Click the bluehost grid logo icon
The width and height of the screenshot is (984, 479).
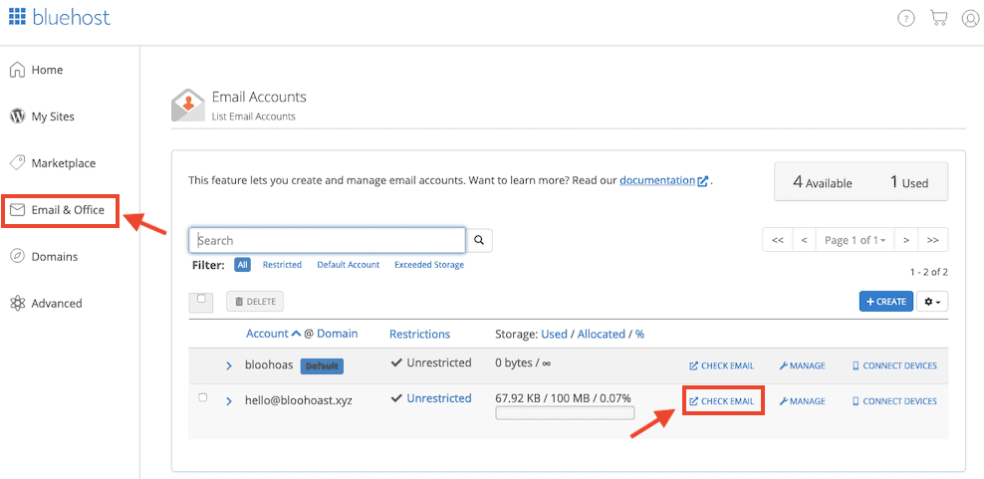(x=17, y=16)
